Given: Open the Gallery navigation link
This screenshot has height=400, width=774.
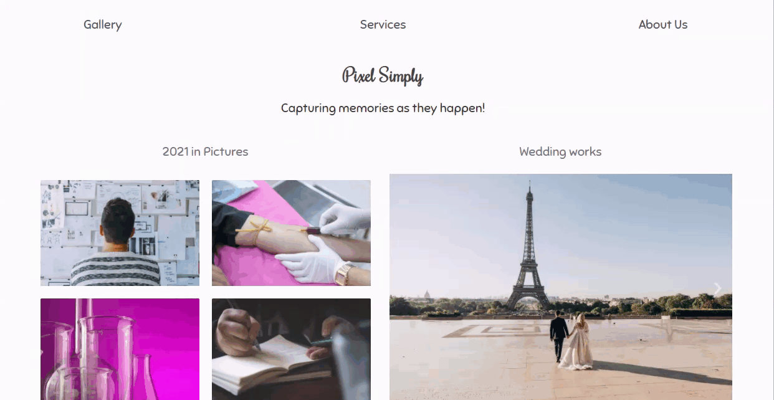Looking at the screenshot, I should coord(102,24).
